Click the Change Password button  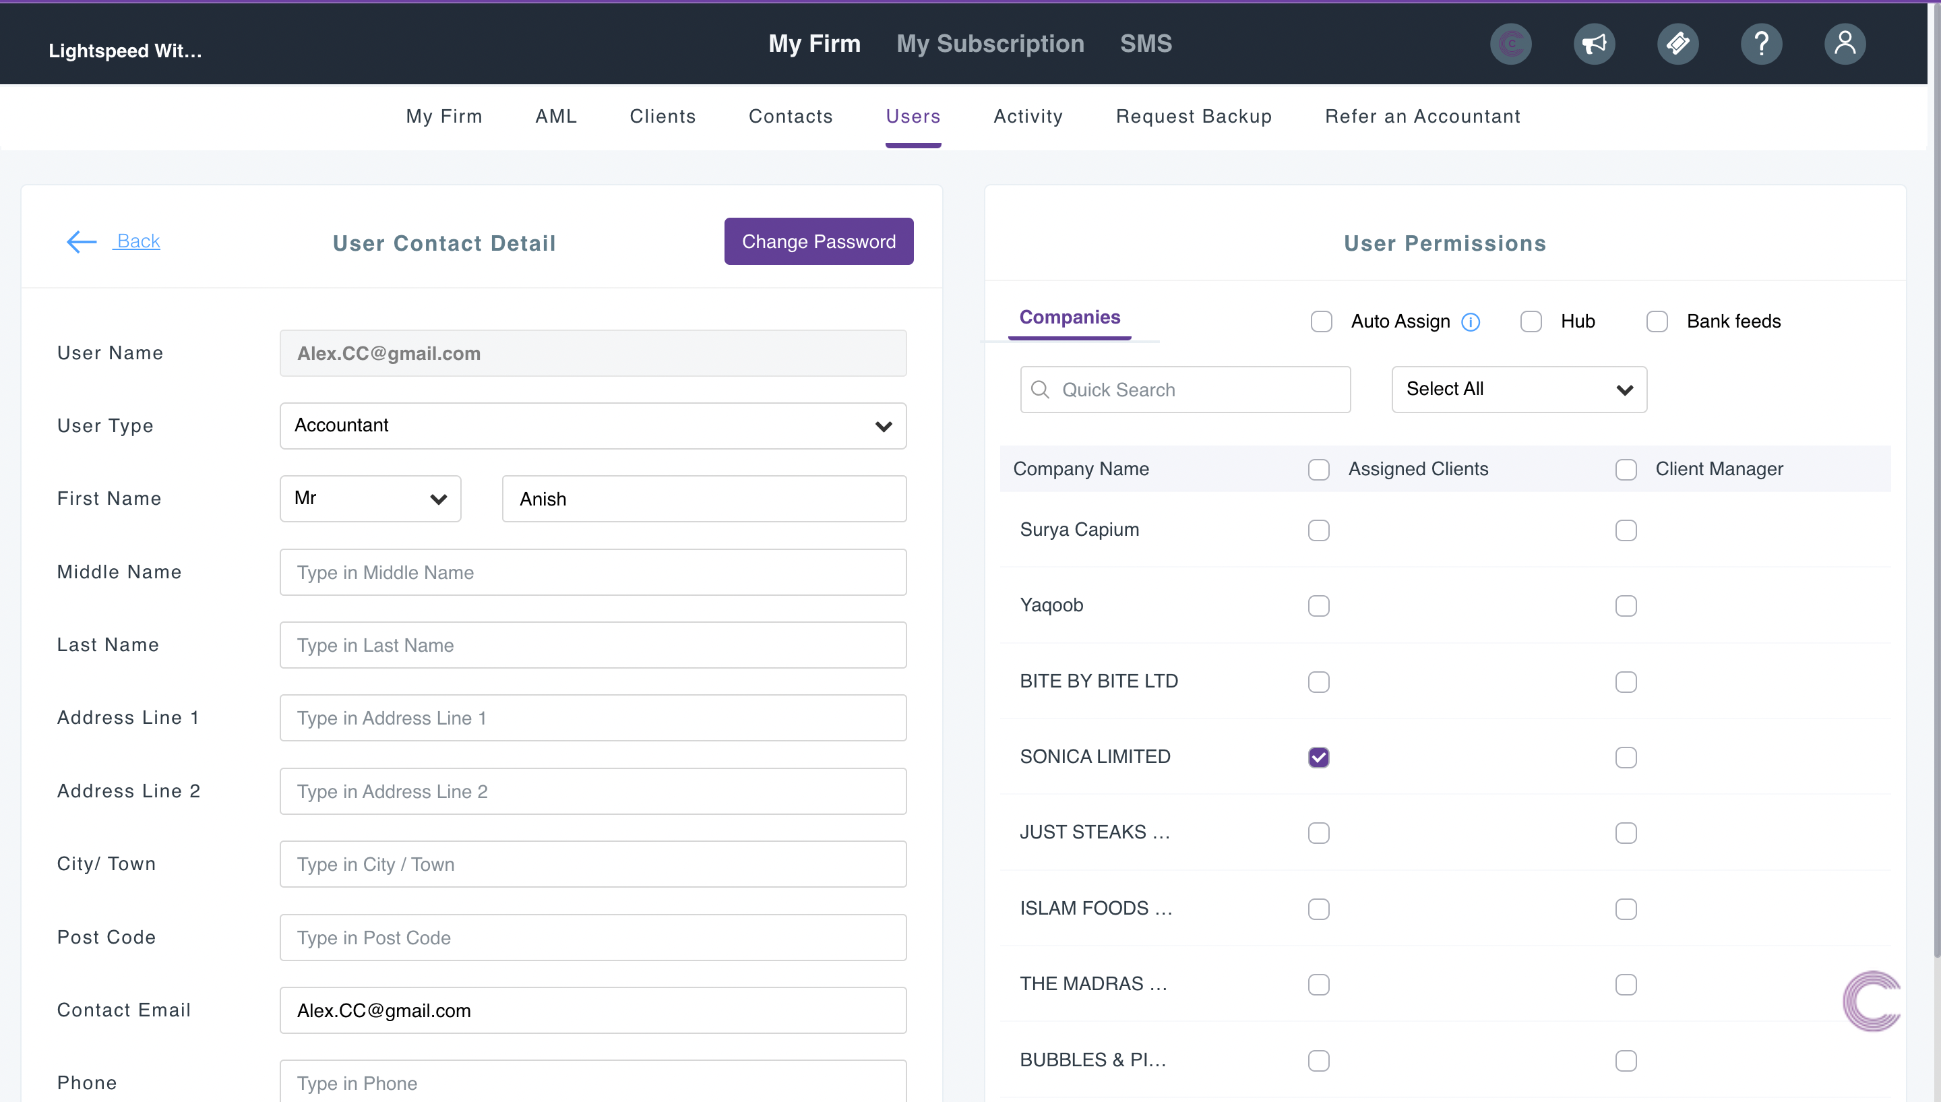tap(818, 241)
